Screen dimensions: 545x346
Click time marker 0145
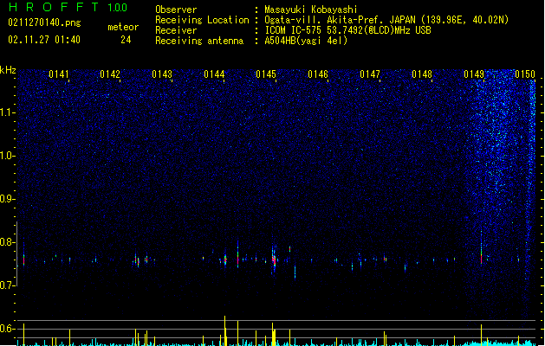[266, 74]
